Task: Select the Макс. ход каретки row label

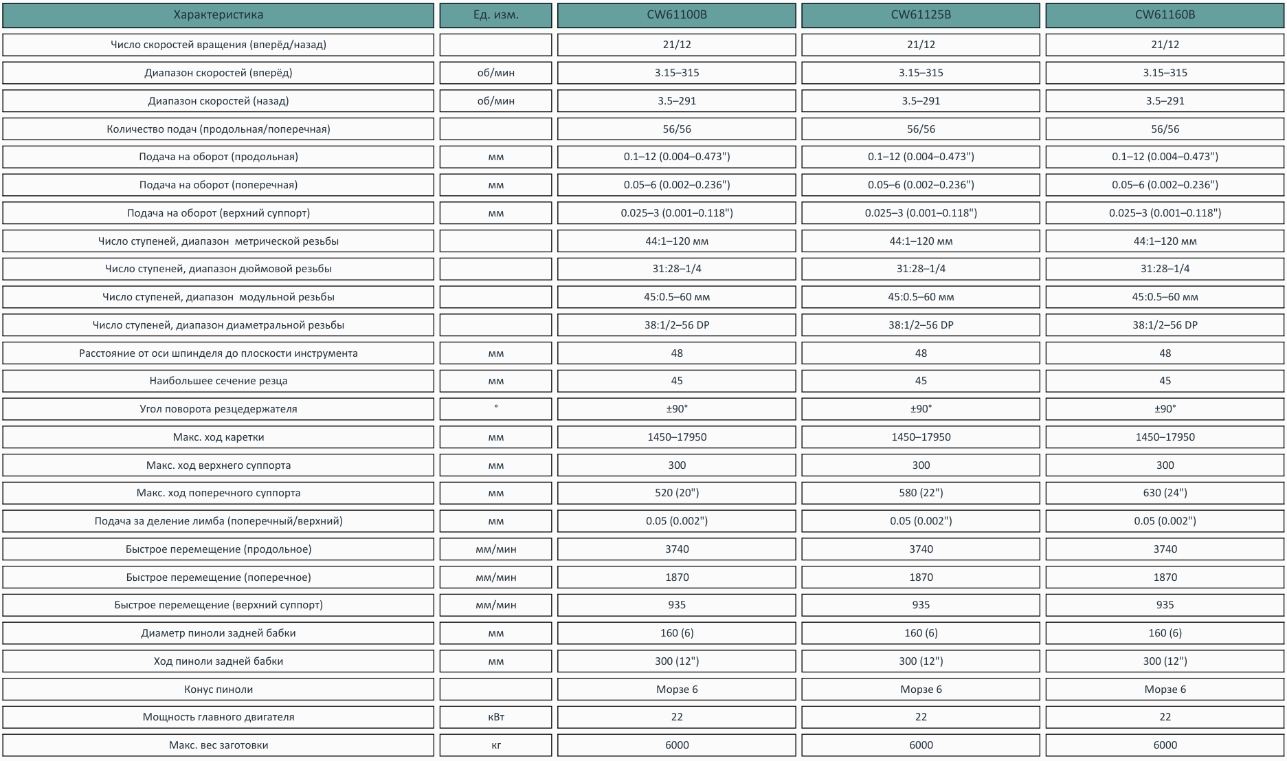Action: click(x=218, y=437)
